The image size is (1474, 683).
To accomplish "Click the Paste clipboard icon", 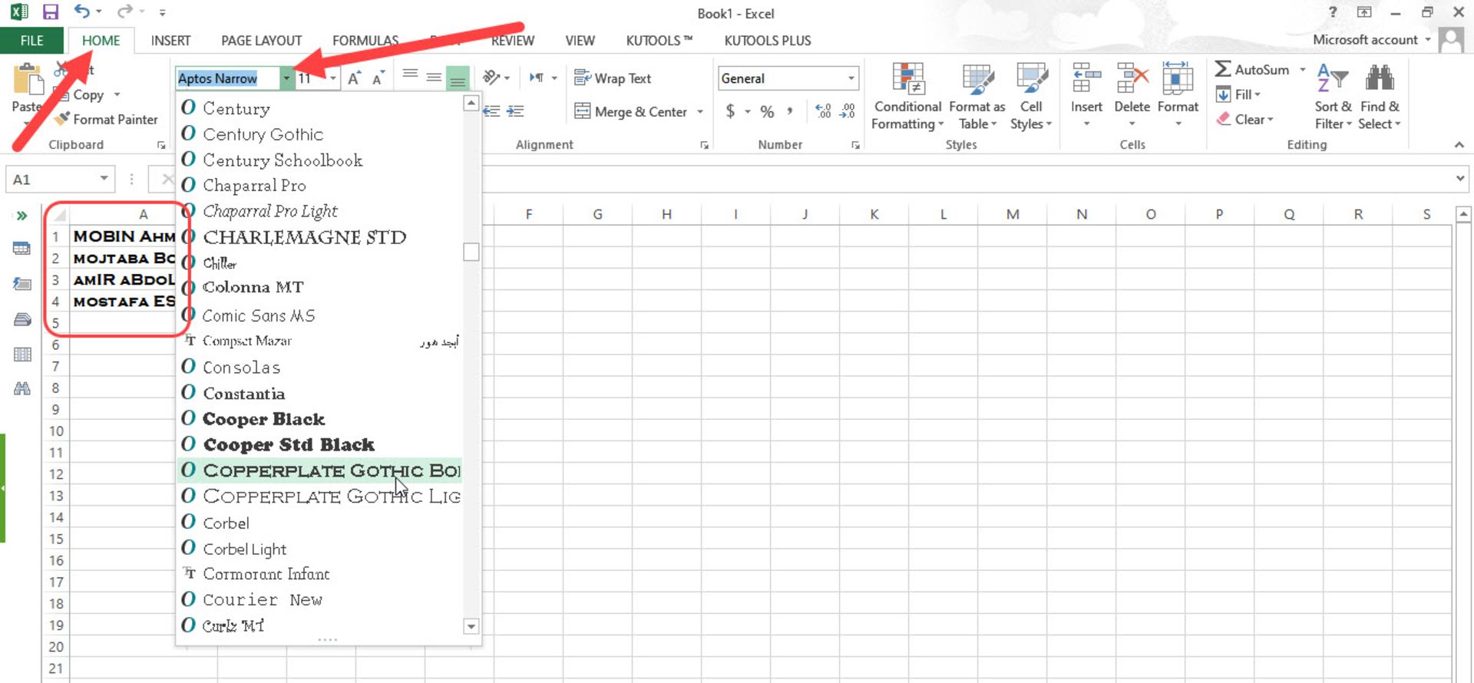I will click(28, 81).
